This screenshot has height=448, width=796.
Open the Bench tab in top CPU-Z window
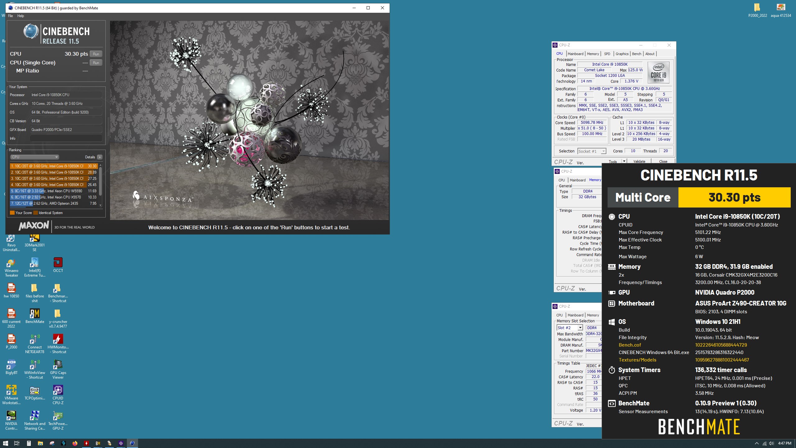[x=636, y=54]
